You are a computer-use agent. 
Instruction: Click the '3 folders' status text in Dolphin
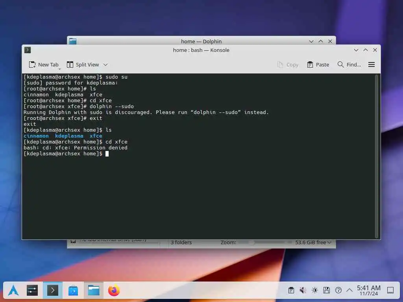pyautogui.click(x=181, y=242)
